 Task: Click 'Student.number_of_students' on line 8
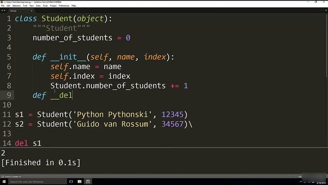(108, 86)
